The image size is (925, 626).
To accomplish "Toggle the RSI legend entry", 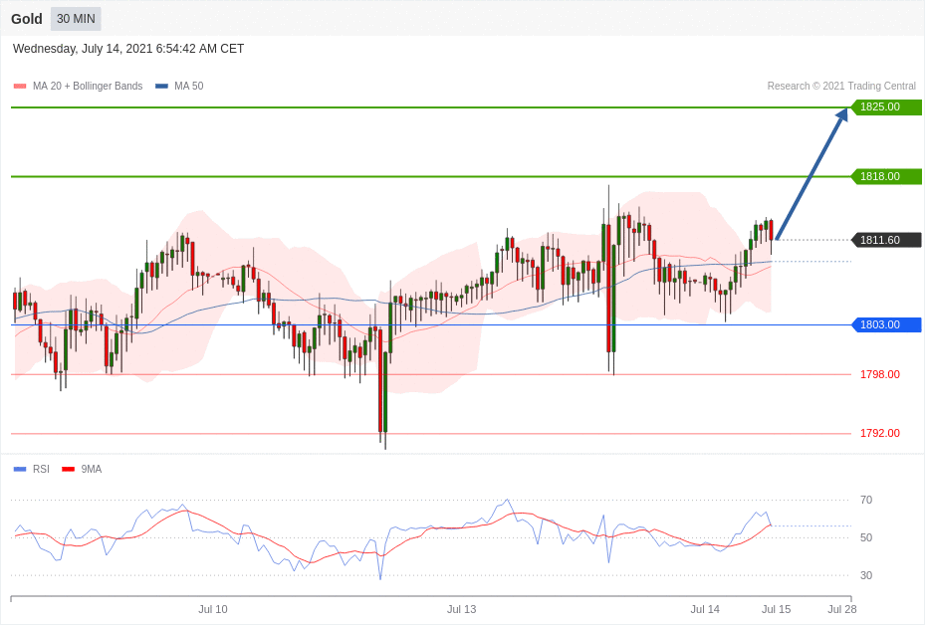I will (40, 469).
